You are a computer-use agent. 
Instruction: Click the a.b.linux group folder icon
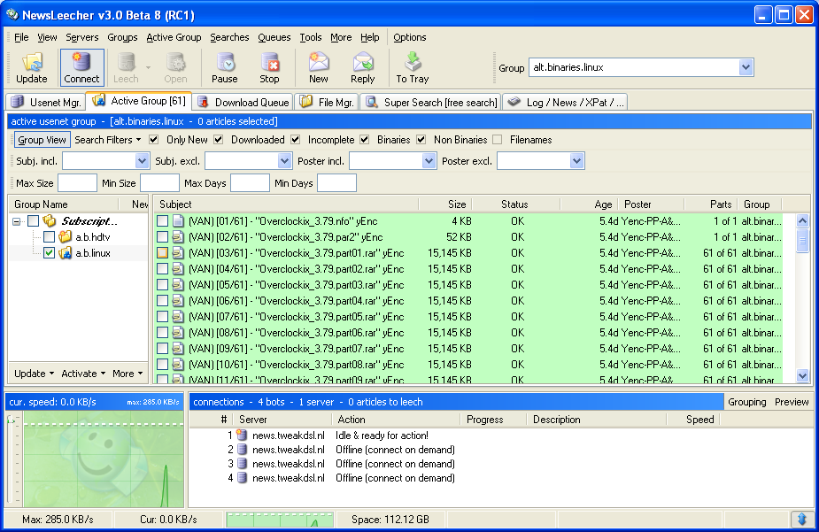coord(65,253)
